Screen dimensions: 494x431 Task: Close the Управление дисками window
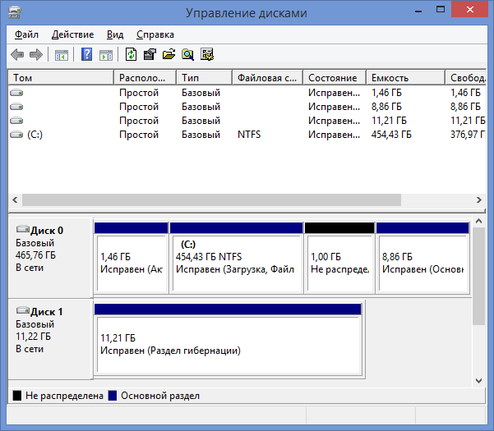click(470, 9)
